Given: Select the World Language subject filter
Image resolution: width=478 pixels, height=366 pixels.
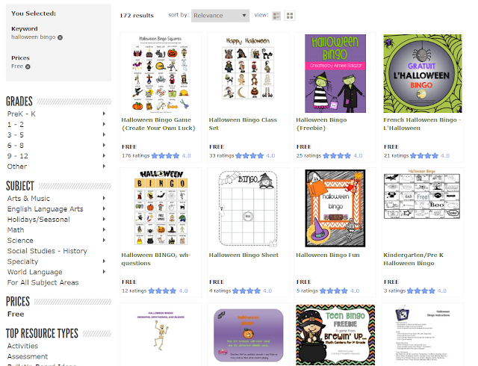Looking at the screenshot, I should (x=35, y=272).
